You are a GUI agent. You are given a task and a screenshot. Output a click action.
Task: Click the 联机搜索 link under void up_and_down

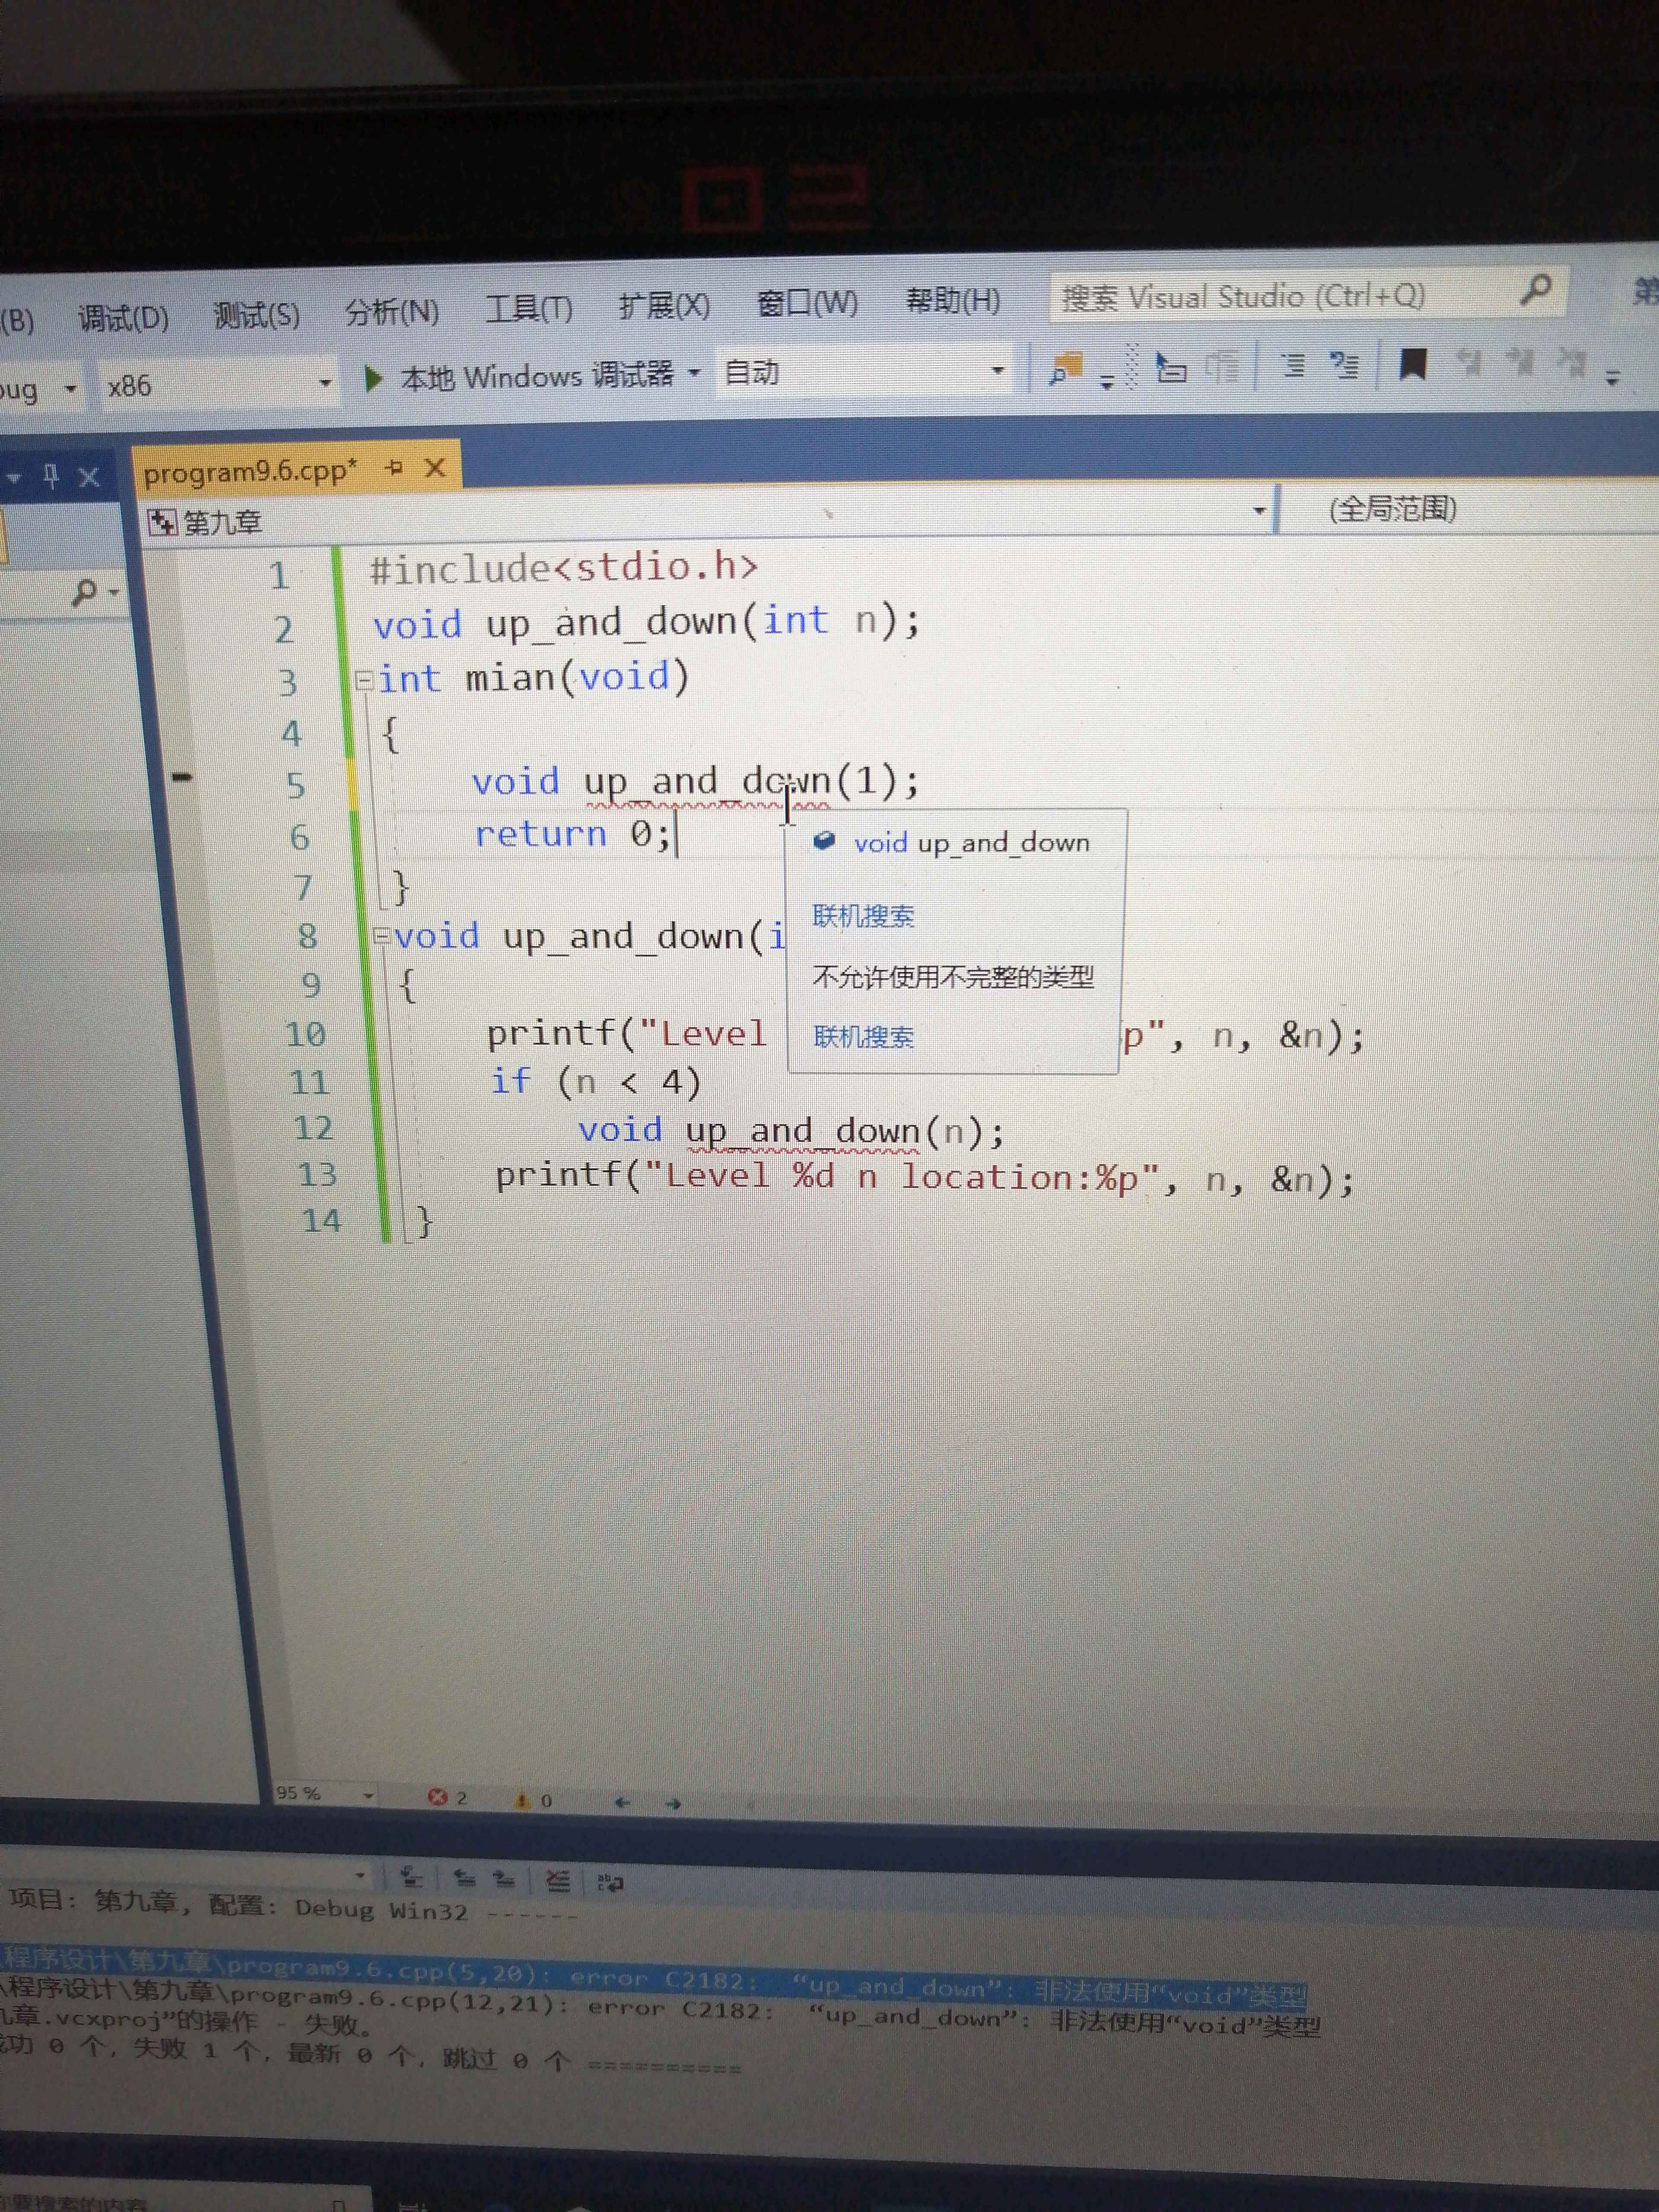[863, 916]
